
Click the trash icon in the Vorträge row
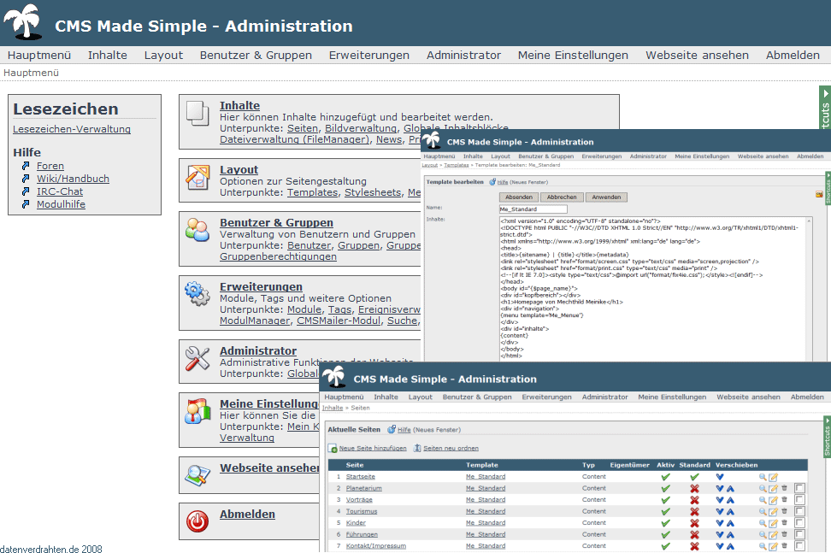(x=784, y=499)
